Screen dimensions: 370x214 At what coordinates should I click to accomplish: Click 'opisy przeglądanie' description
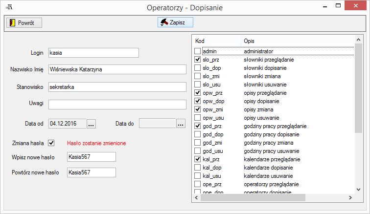265,93
